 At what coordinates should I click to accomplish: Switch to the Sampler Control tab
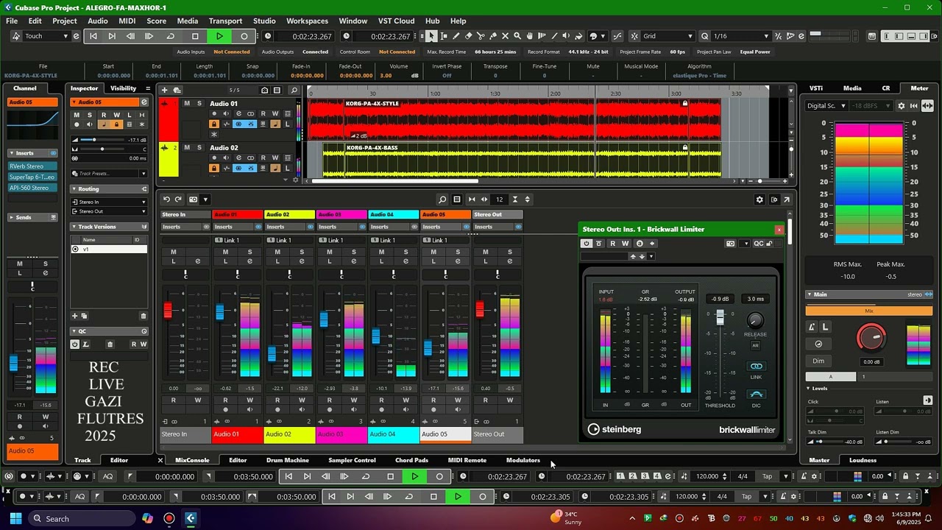[352, 460]
